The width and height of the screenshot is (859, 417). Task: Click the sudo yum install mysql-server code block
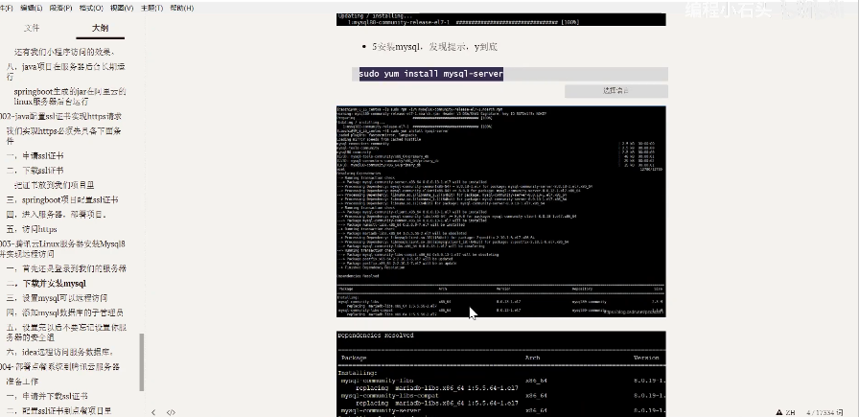(x=510, y=74)
